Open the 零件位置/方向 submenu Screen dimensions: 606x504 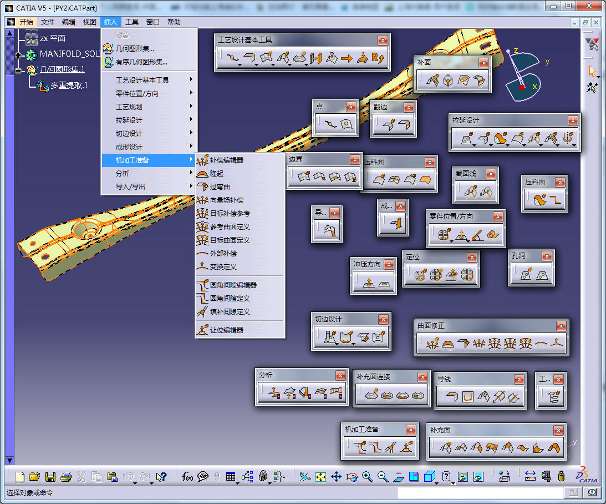click(149, 93)
